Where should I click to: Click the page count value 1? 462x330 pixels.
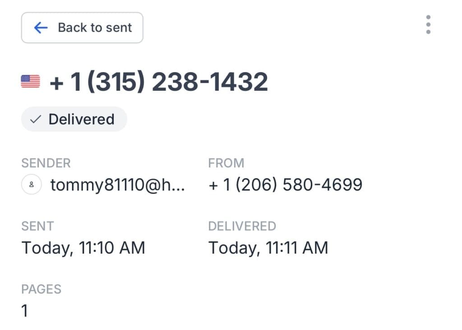coord(25,311)
